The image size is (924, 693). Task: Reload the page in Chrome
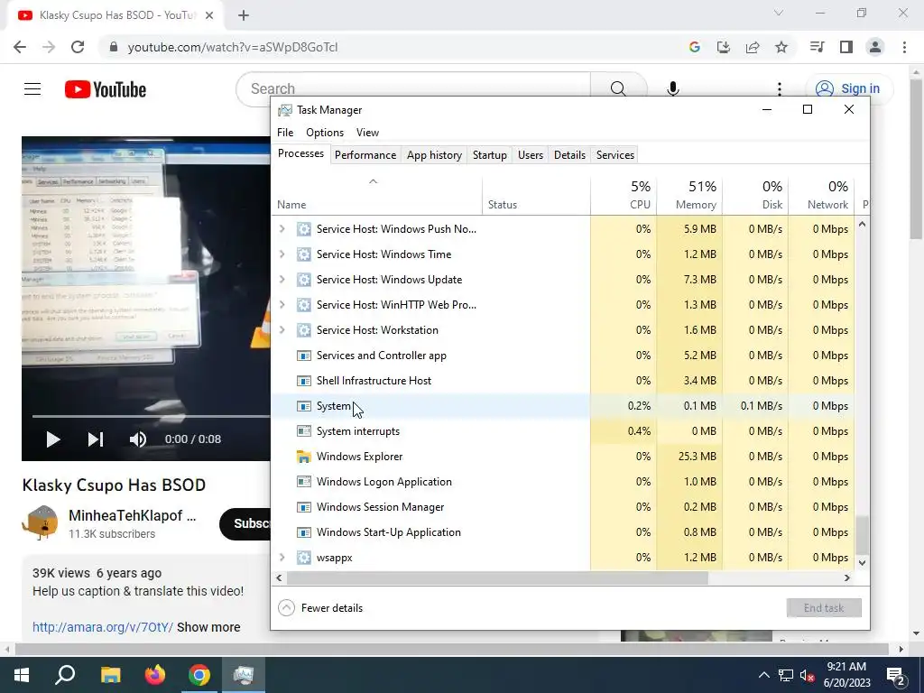[x=78, y=47]
